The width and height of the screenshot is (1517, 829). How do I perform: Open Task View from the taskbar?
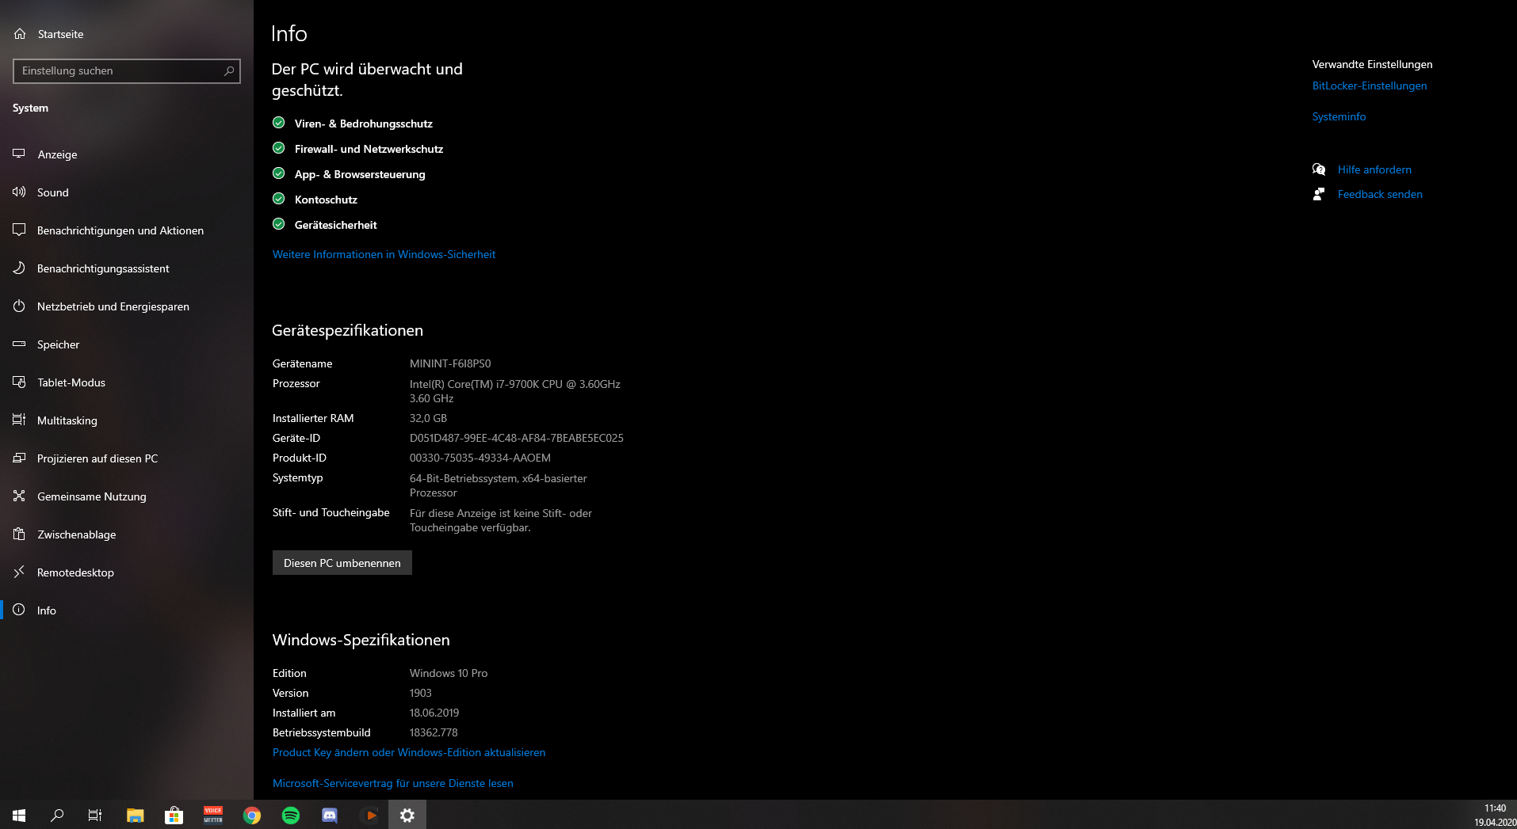pos(95,815)
